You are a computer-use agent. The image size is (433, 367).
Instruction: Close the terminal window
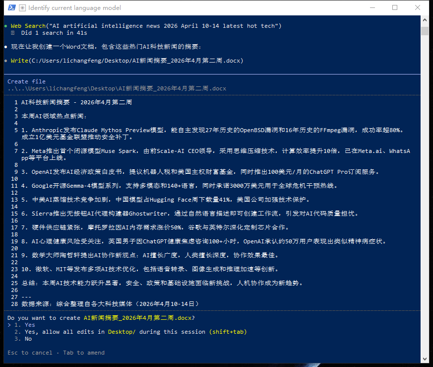pos(418,7)
